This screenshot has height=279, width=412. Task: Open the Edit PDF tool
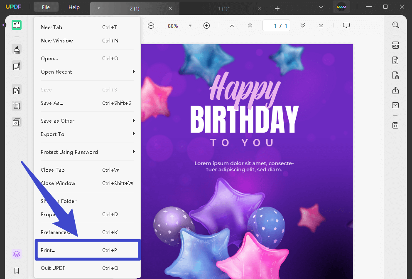[x=17, y=66]
